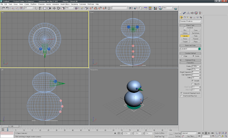Click the Sphere primitive button
The width and height of the screenshot is (228, 138).
point(185,33)
